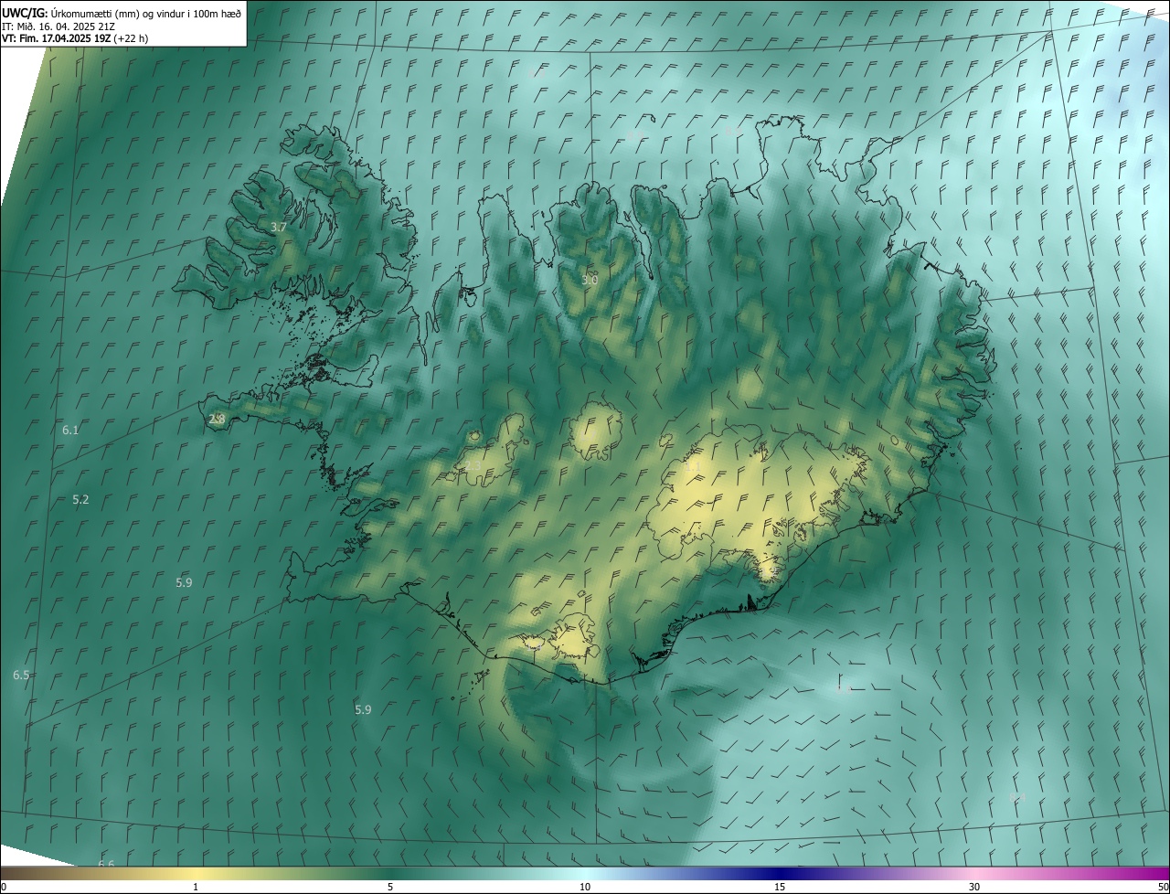Click the 0 tick on the colorbar

click(4, 887)
